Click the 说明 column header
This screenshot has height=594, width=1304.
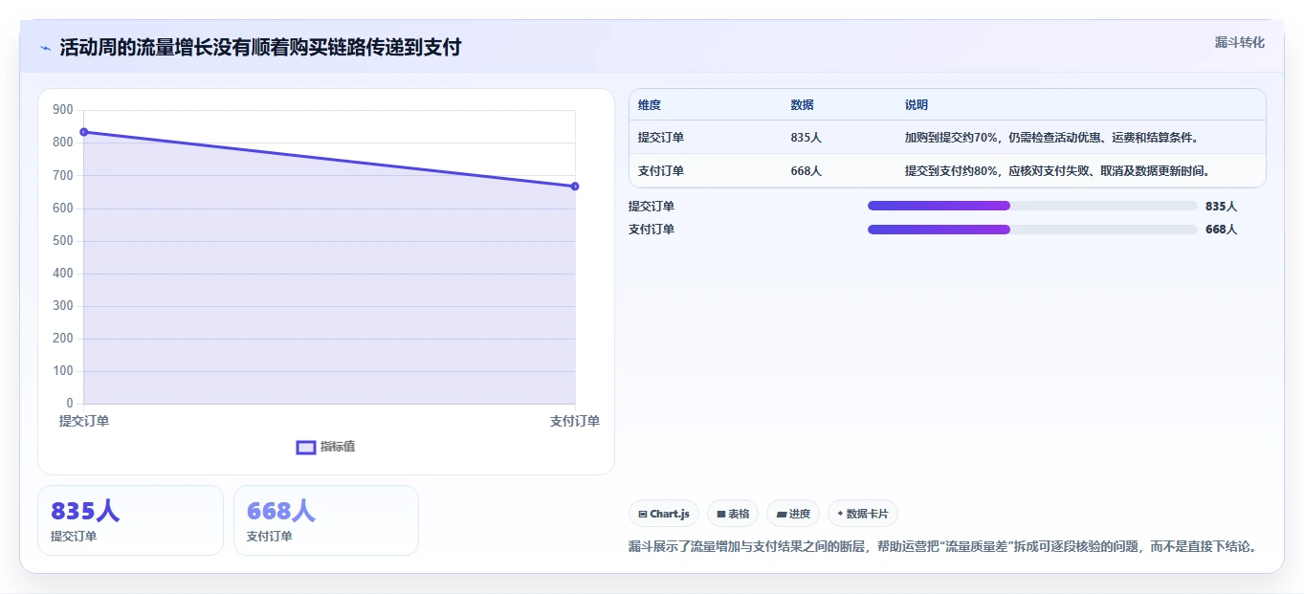coord(917,105)
